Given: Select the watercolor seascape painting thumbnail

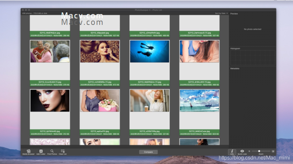Looking at the screenshot, I should 199,101.
